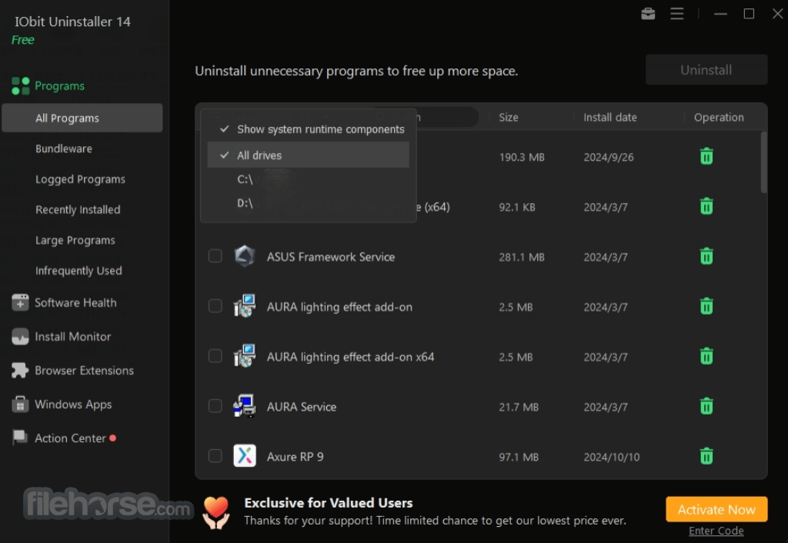This screenshot has height=543, width=788.
Task: Check the AURA Service checkbox
Action: (215, 406)
